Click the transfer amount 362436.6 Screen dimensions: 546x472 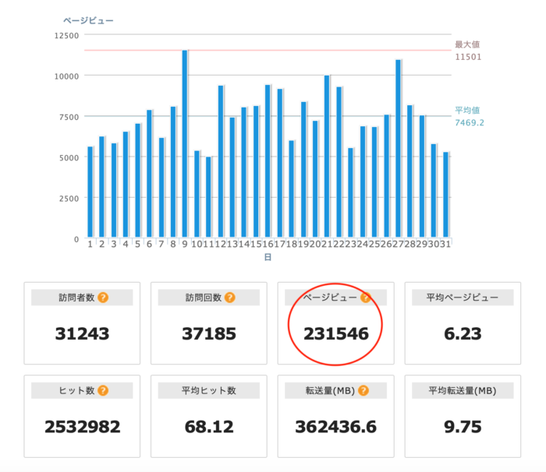(336, 427)
